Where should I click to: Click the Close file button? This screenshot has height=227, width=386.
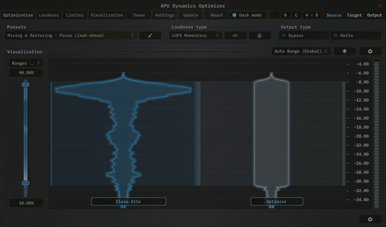click(128, 201)
